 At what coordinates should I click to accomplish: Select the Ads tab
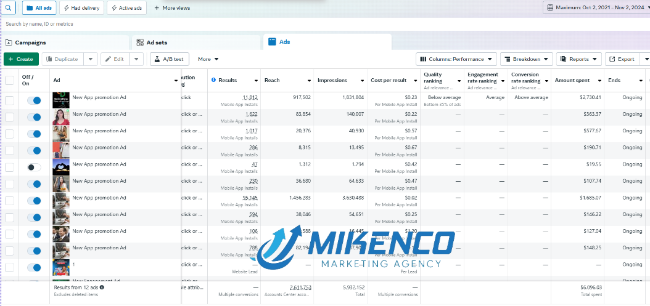[327, 42]
